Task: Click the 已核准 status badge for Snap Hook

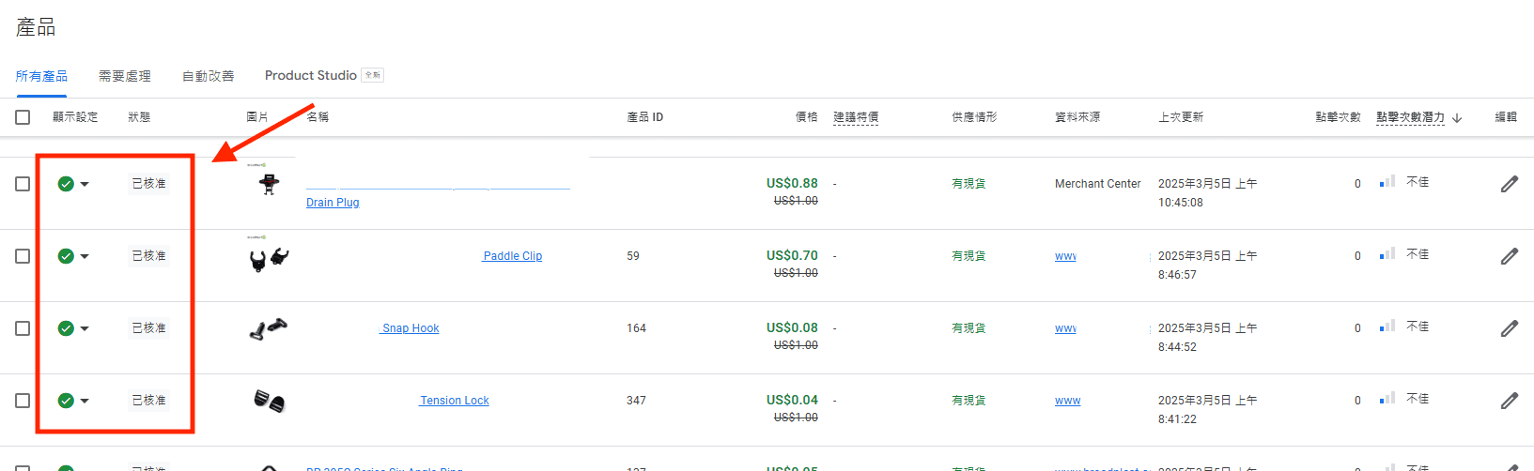Action: 148,328
